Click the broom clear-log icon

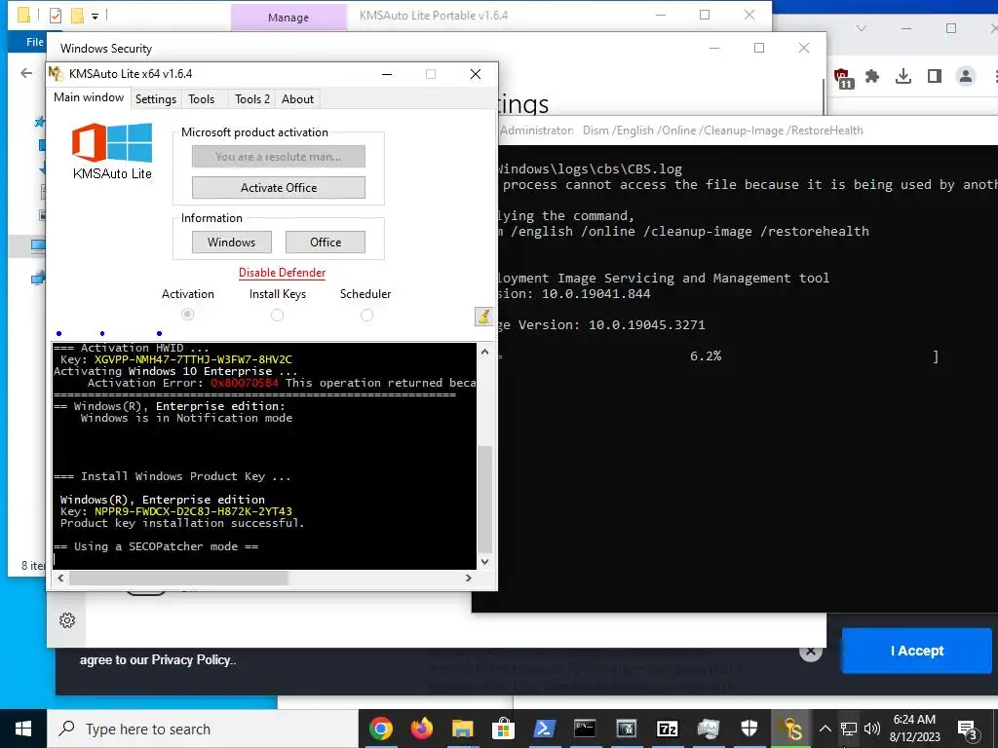[483, 317]
